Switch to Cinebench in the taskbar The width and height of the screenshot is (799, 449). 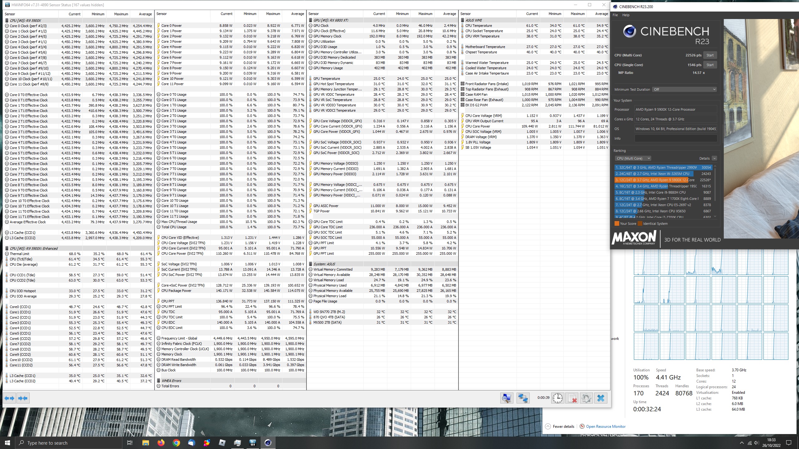tap(268, 443)
